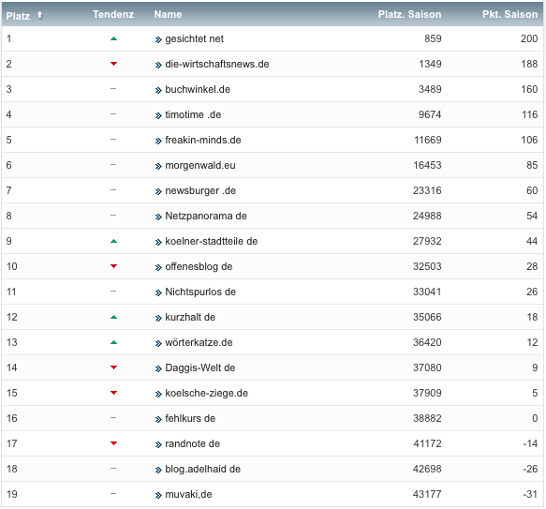
Task: Click the unchanged dash in fehlkurs row
Action: coord(113,418)
